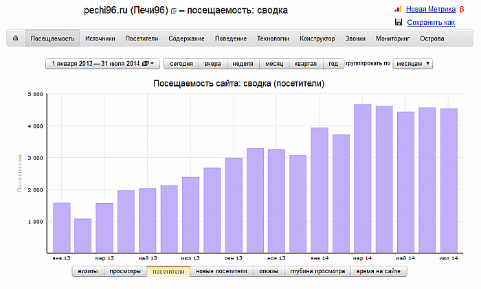Screen dimensions: 481x289
Task: Switch chart to глубина просмотра
Action: click(x=317, y=271)
